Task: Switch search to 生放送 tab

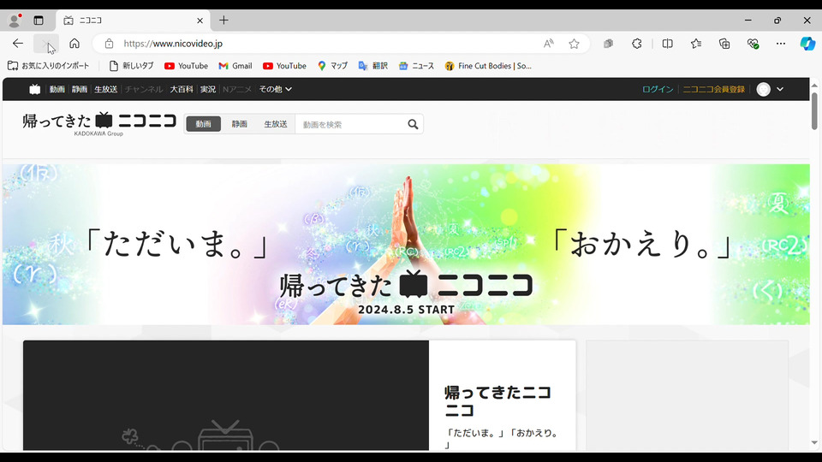Action: [276, 124]
